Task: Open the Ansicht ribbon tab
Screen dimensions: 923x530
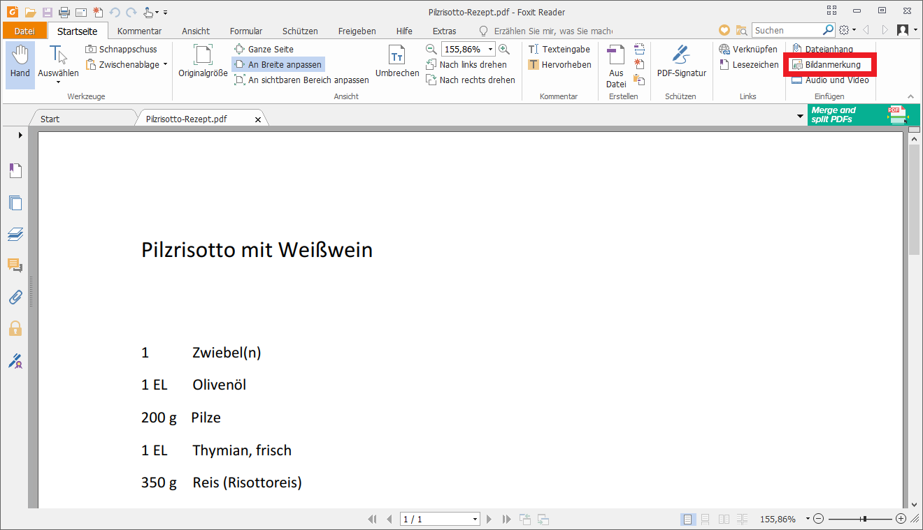Action: click(196, 31)
